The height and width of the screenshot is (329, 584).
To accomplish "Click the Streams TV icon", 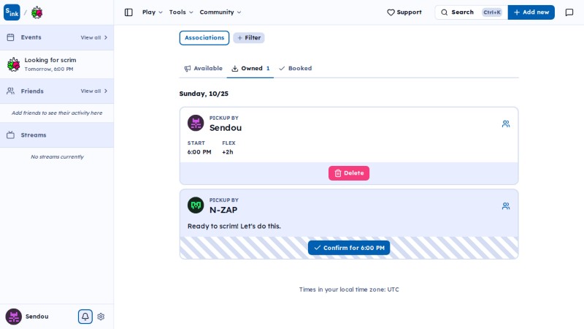I will 10,135.
